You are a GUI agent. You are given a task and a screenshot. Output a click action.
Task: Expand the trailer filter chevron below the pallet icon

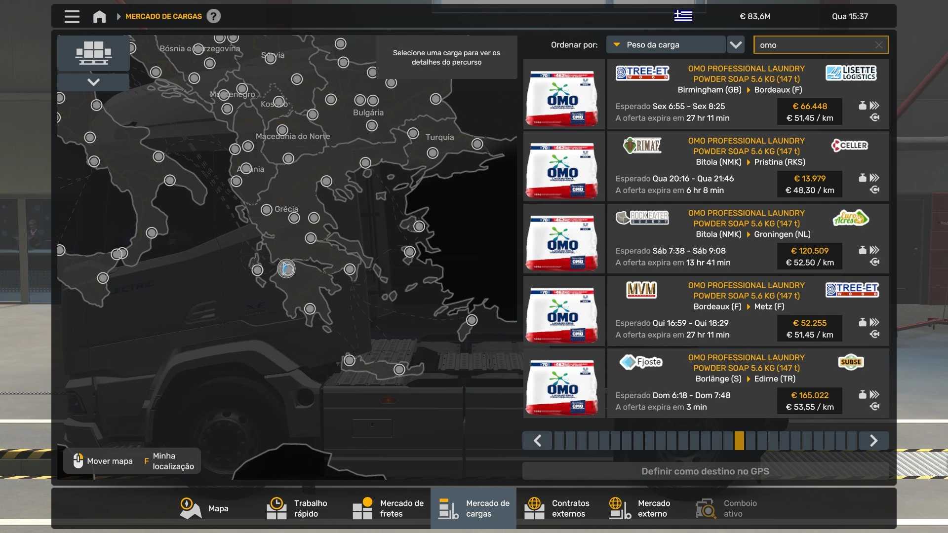[x=93, y=82]
